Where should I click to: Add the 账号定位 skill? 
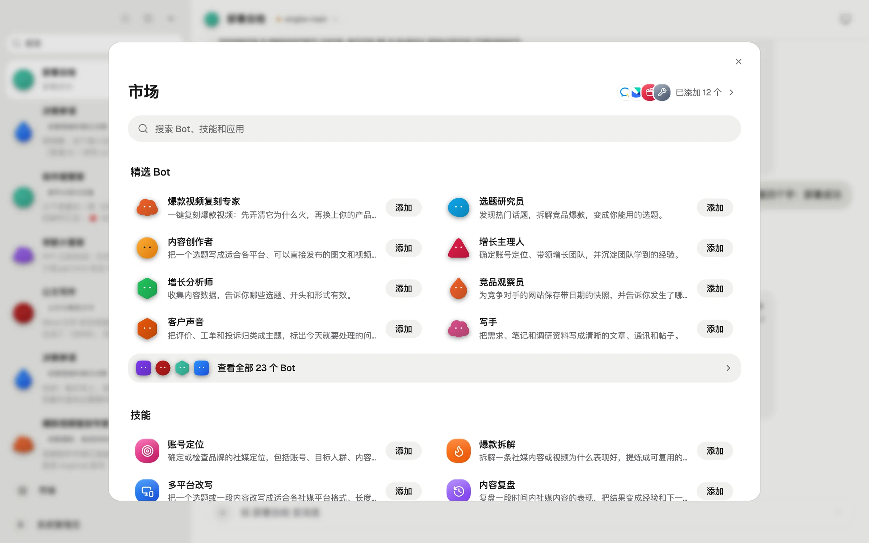pos(403,451)
